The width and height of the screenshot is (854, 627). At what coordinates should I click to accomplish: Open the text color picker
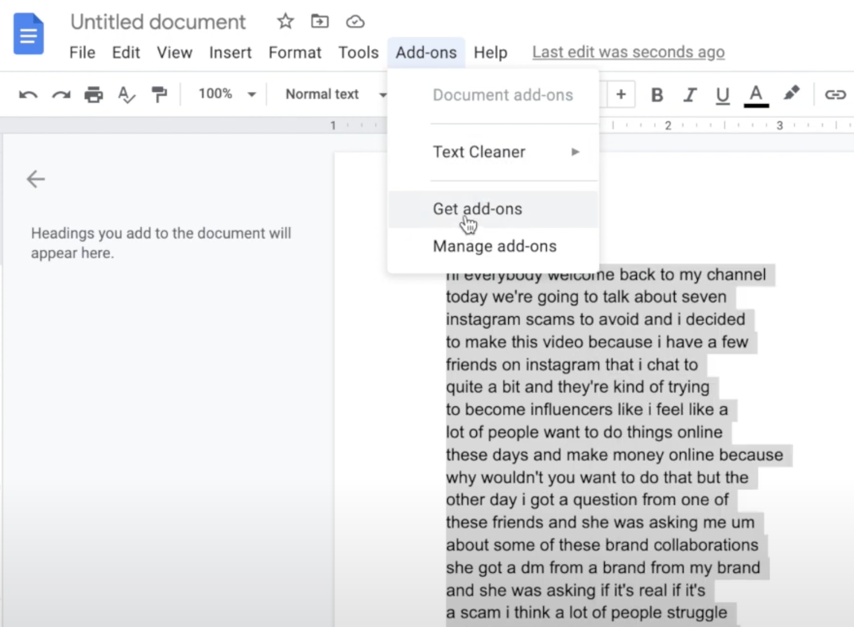click(756, 95)
